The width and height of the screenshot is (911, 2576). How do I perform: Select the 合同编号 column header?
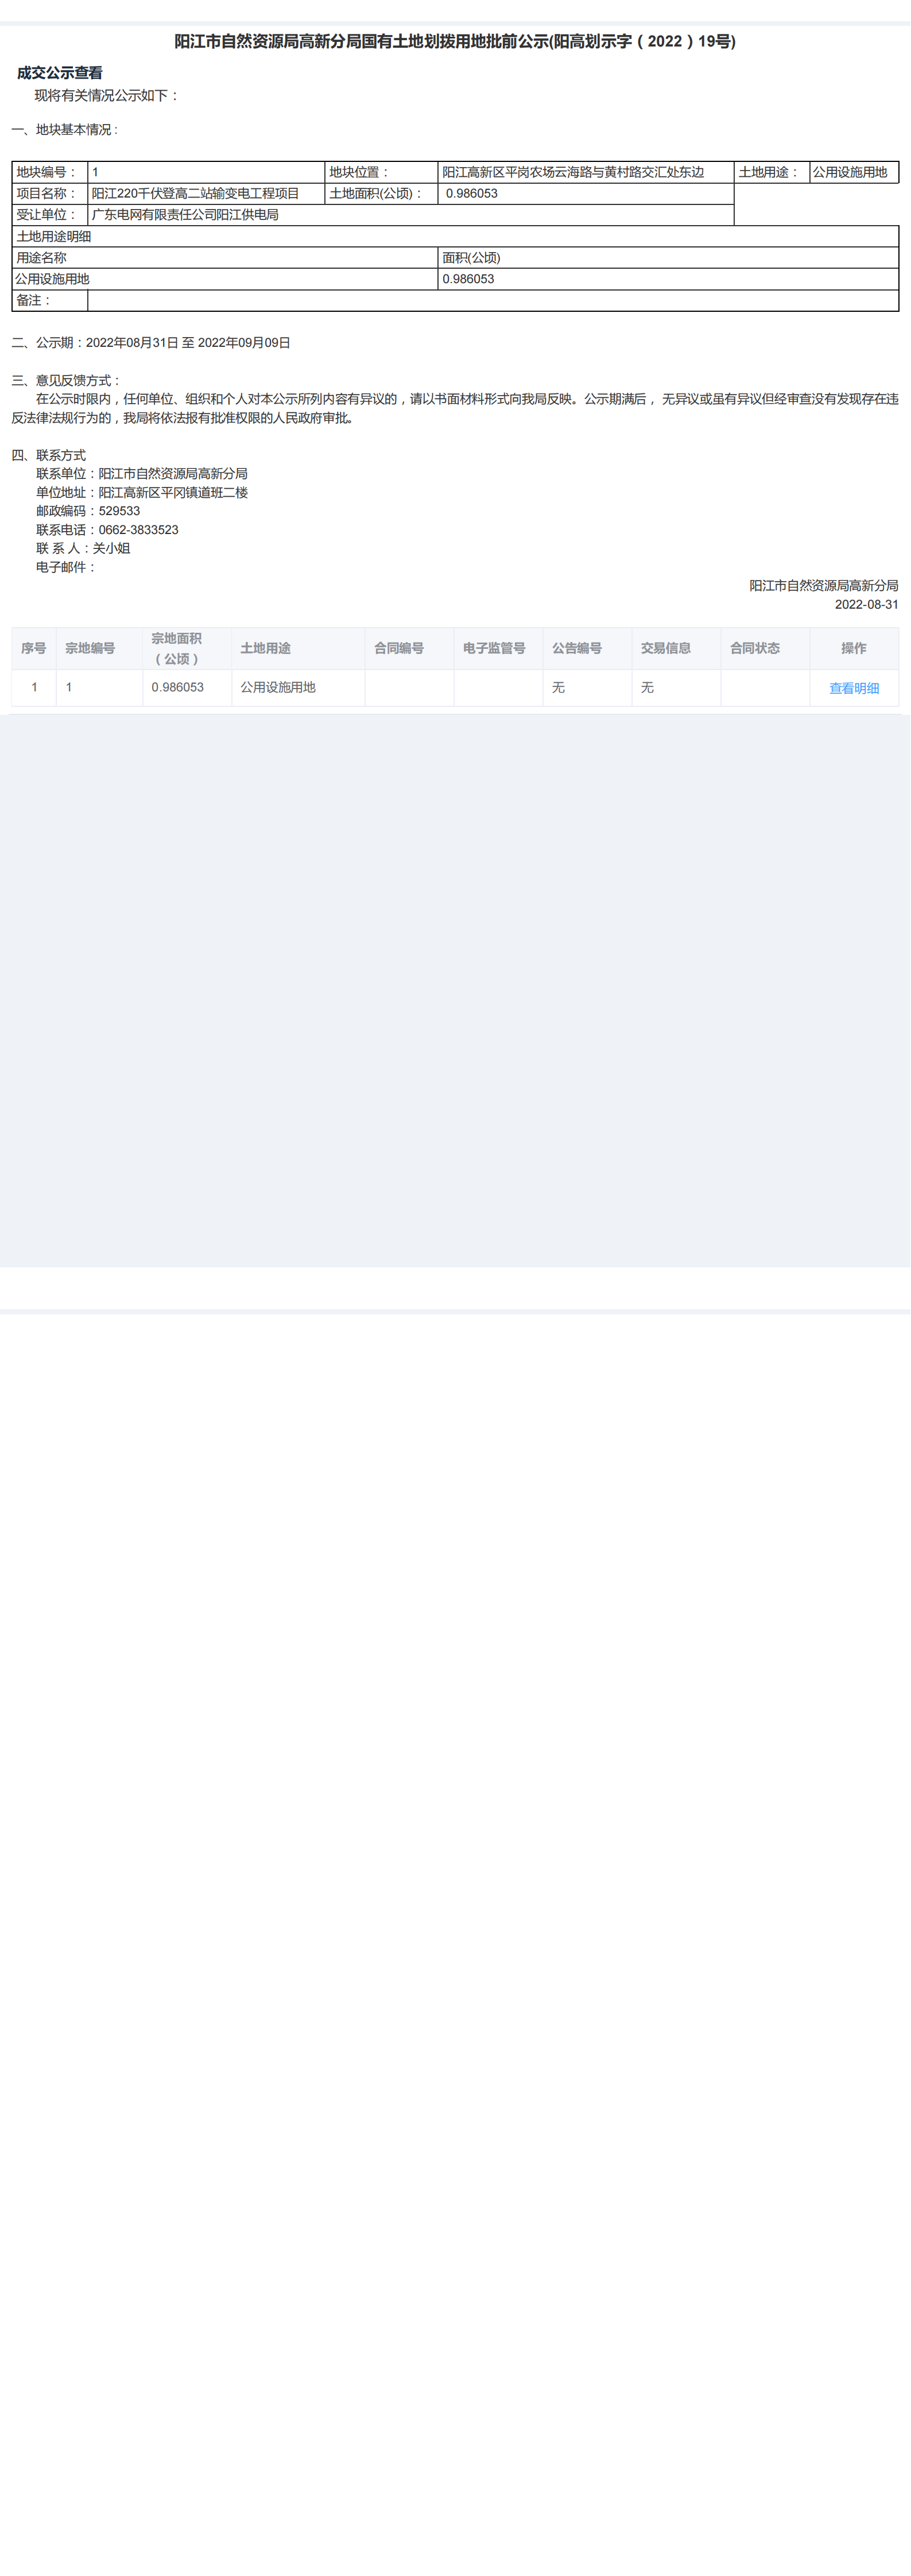[x=409, y=648]
